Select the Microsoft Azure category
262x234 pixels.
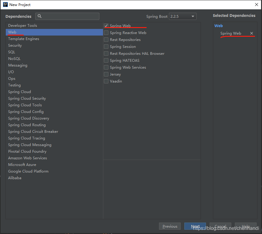tap(54, 165)
